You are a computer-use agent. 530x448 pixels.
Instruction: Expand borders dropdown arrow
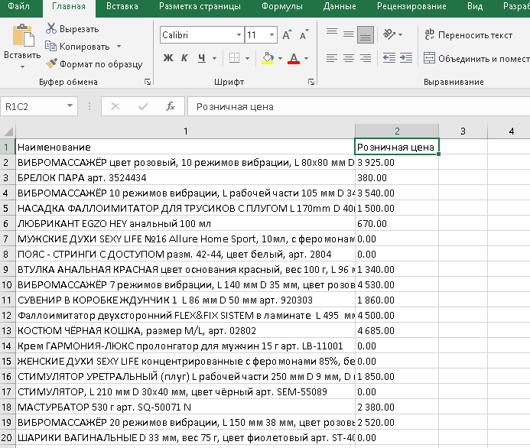[x=248, y=58]
